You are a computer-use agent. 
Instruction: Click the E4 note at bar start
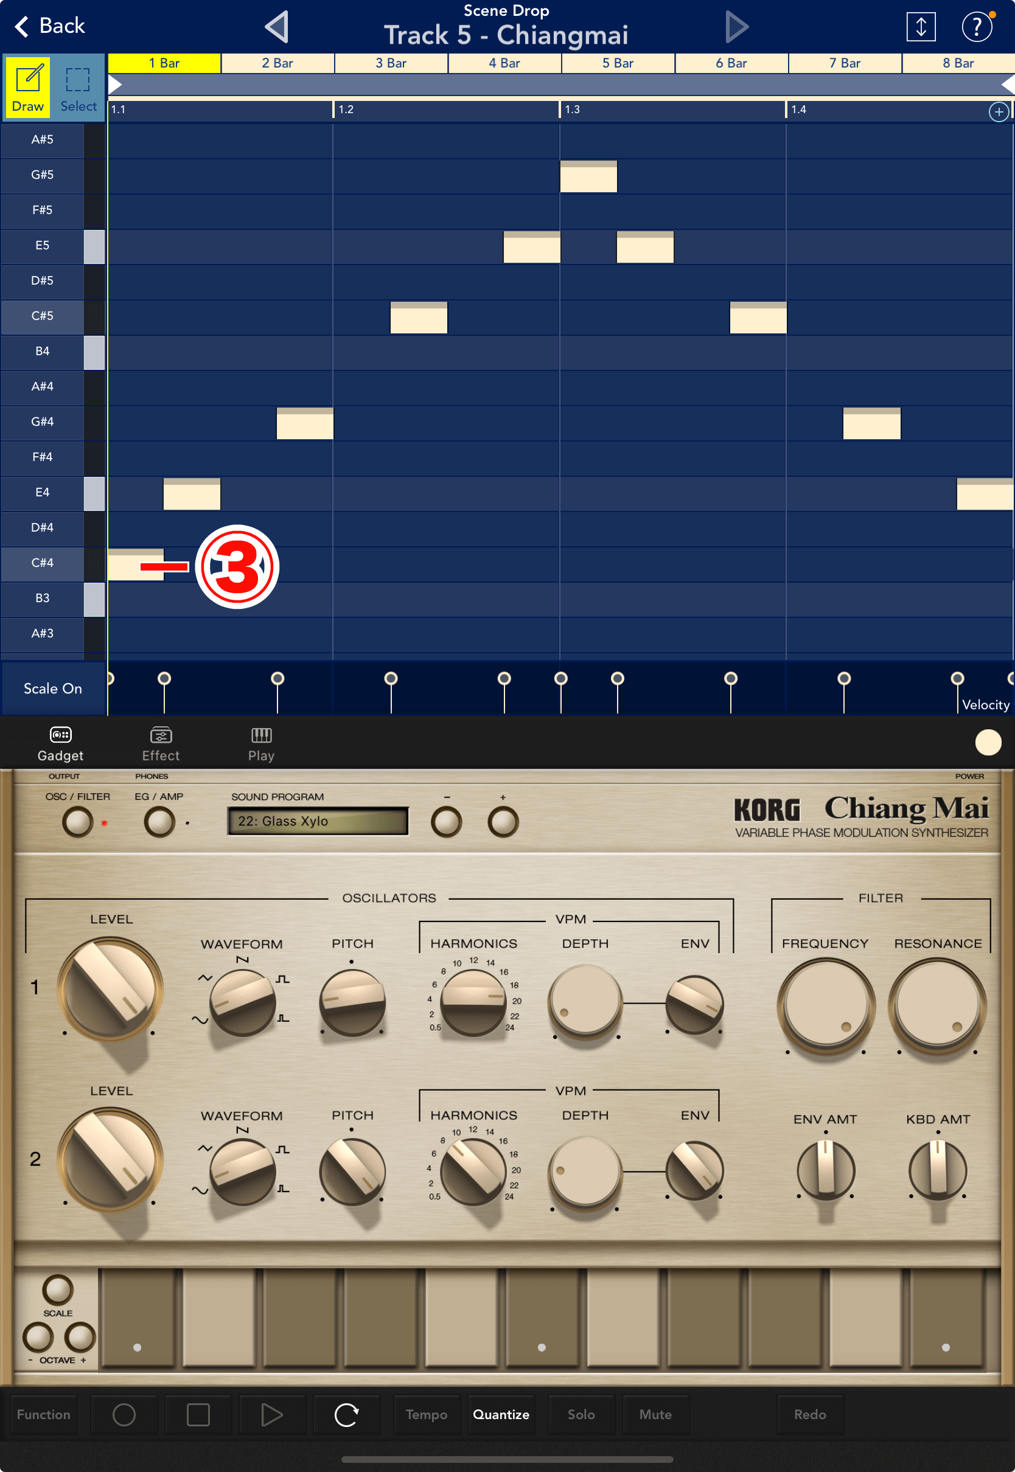point(192,494)
